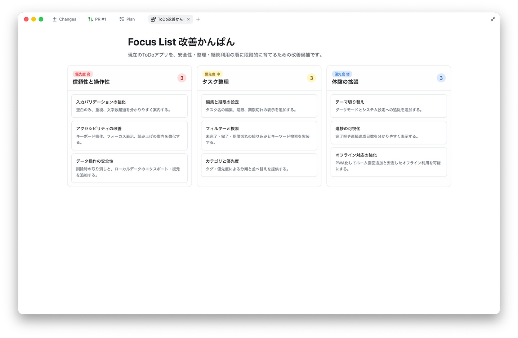Click the タスク整理 column heading

(215, 82)
